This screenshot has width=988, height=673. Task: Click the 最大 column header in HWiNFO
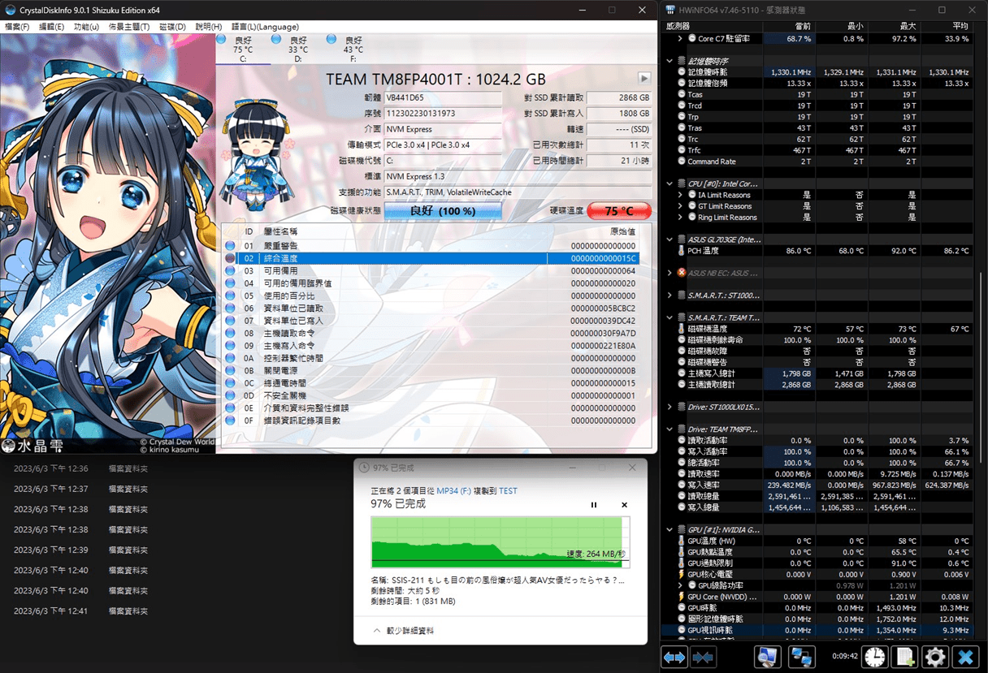pyautogui.click(x=893, y=26)
